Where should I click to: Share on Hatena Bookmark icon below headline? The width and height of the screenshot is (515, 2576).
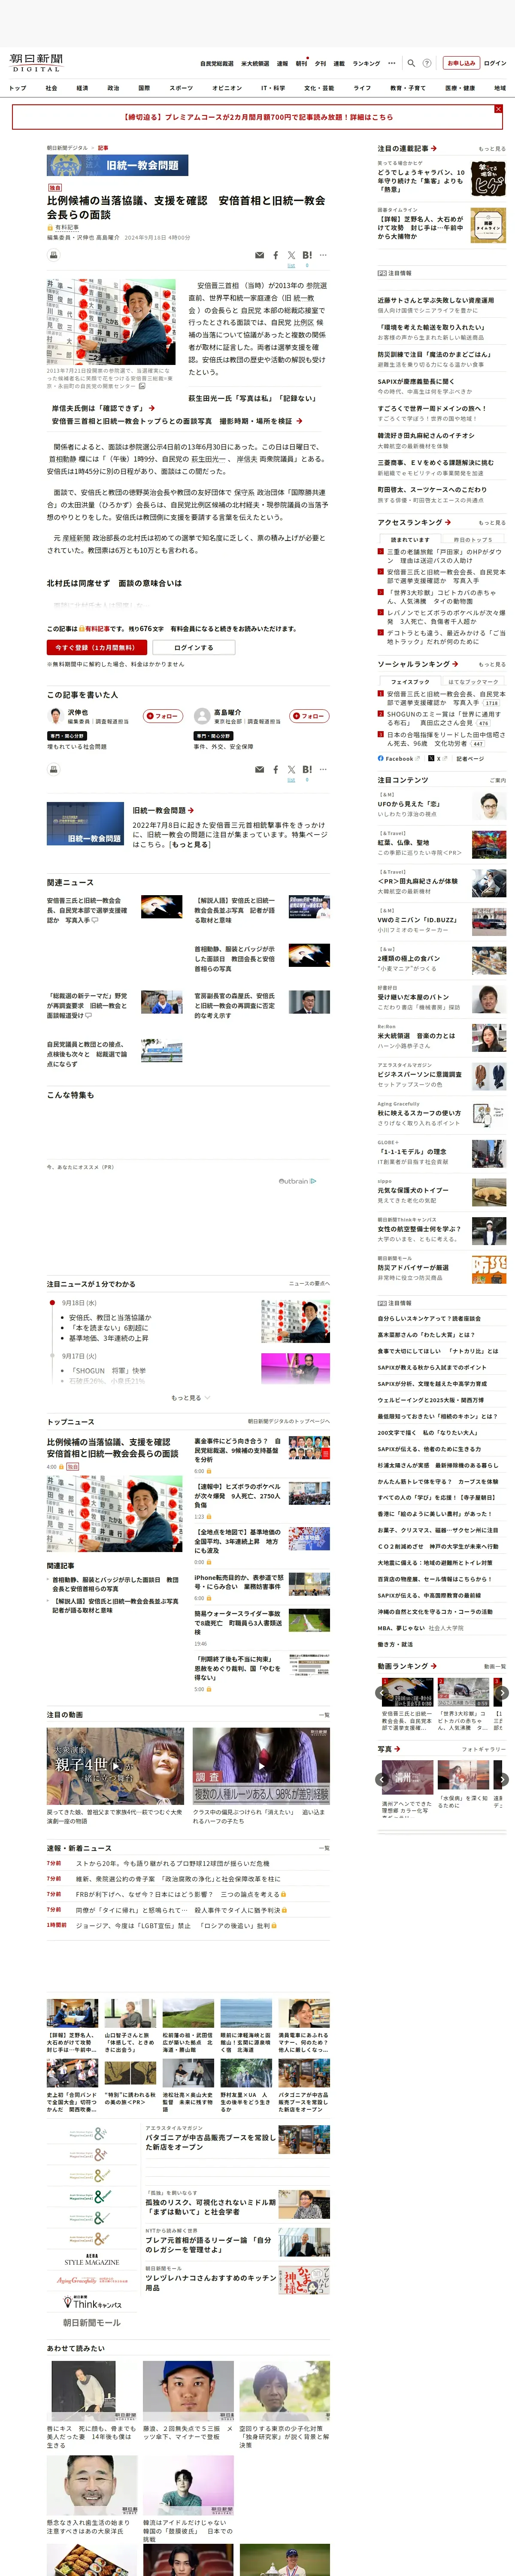click(307, 255)
